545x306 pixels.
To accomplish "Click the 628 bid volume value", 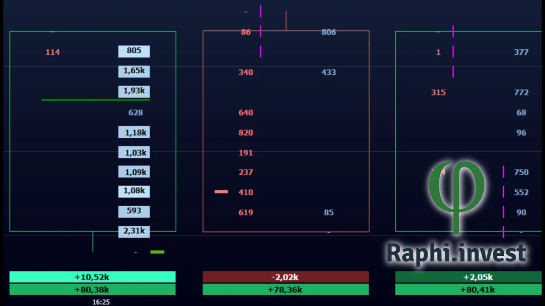I will coord(135,113).
